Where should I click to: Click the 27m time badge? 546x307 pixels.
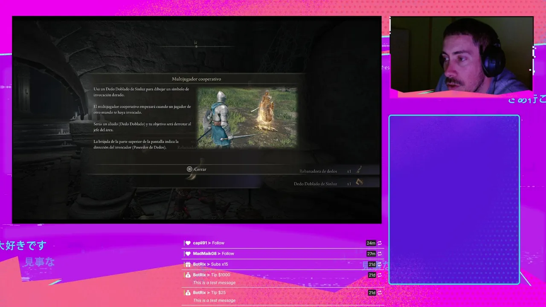pyautogui.click(x=371, y=254)
